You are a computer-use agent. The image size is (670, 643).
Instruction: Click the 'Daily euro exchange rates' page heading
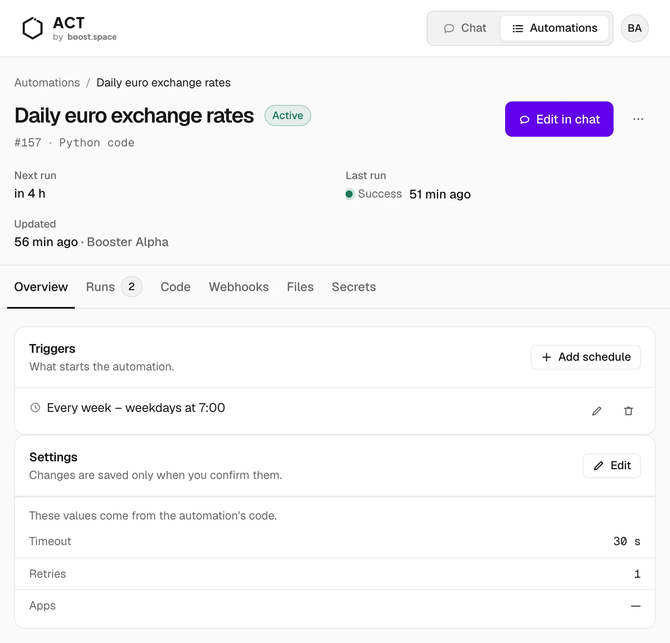click(x=134, y=116)
